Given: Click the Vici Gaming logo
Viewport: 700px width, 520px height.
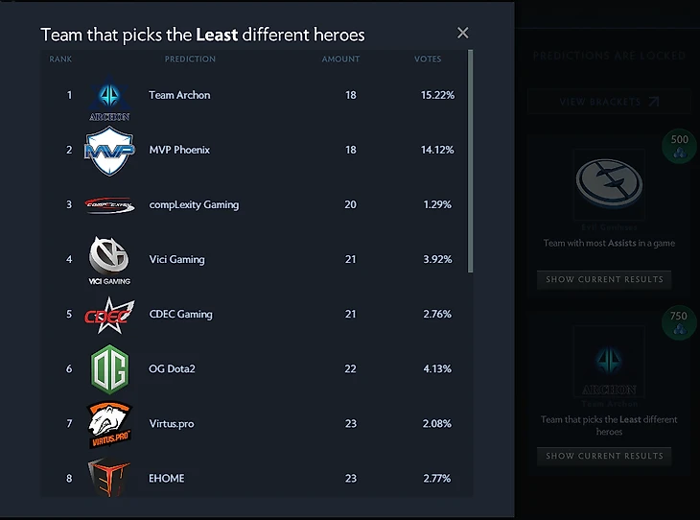Looking at the screenshot, I should (108, 257).
